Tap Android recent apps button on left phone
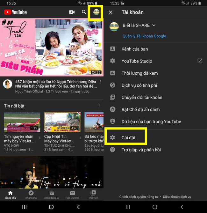 25,207
